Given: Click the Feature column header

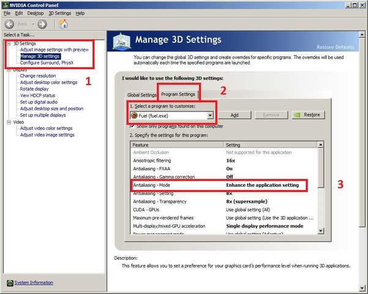Looking at the screenshot, I should pos(177,145).
